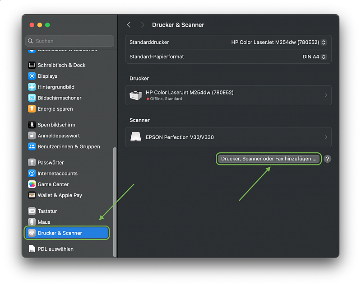
Task: Open Anmeldepasswort settings
Action: (67, 136)
